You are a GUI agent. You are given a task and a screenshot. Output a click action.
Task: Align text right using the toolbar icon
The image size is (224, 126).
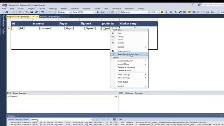[x=194, y=12]
